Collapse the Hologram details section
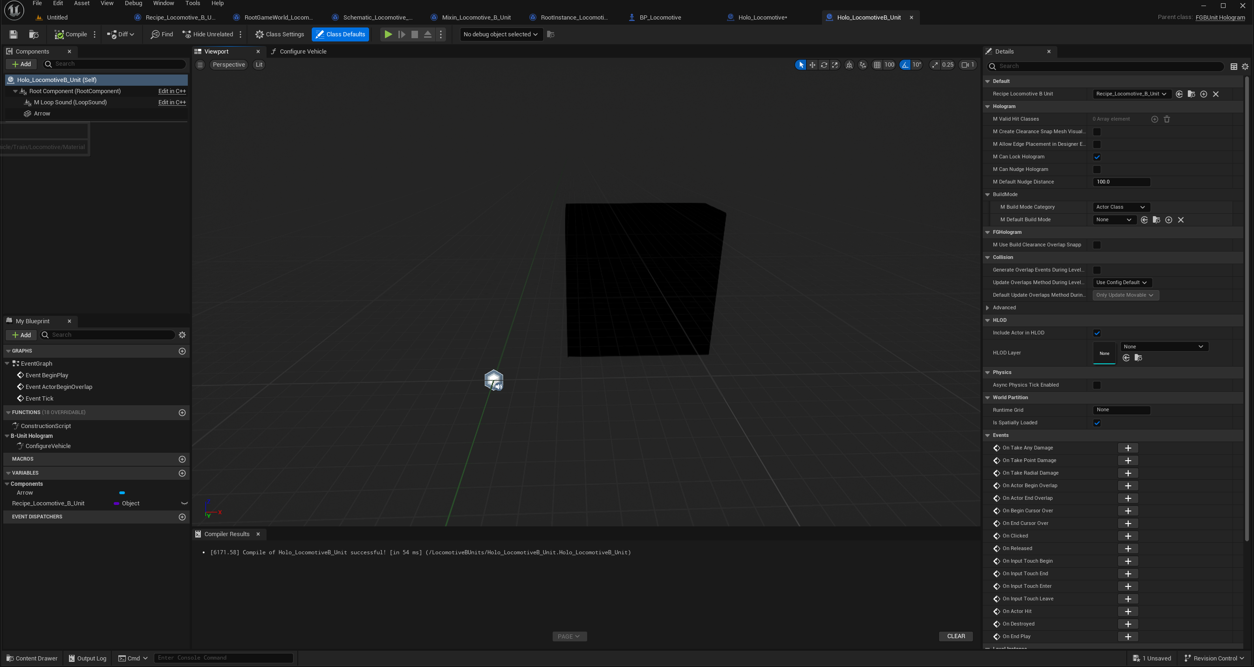 tap(988, 106)
